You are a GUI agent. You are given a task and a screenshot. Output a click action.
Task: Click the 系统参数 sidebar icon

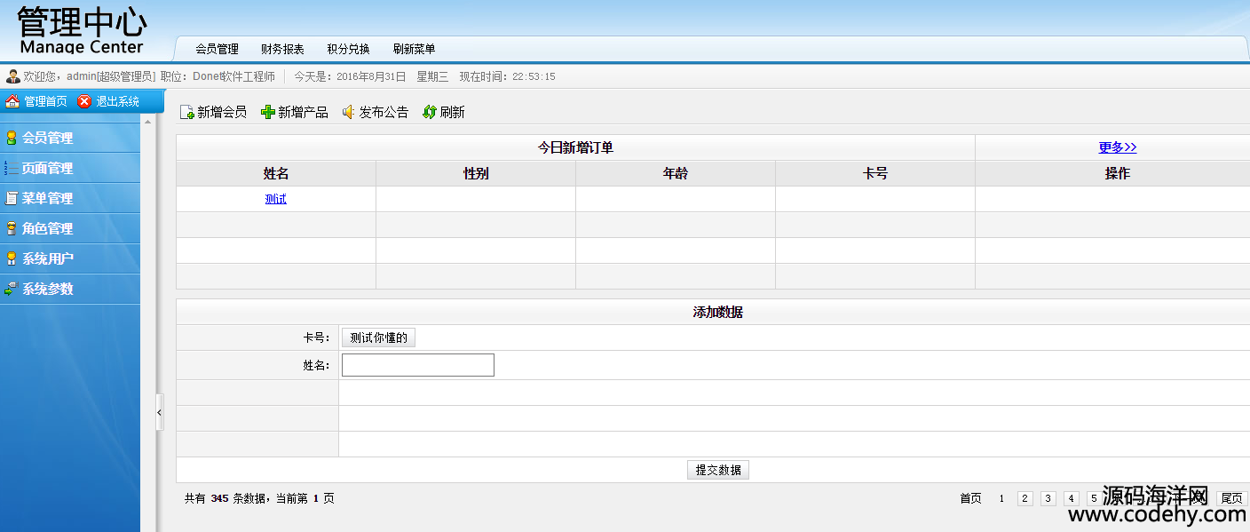pyautogui.click(x=11, y=289)
